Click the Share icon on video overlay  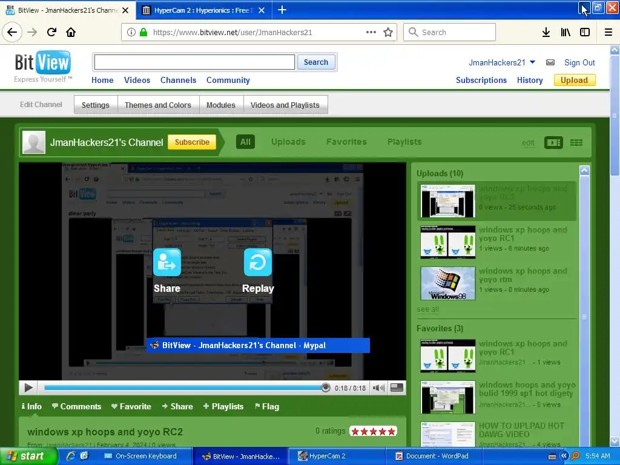[x=167, y=262]
